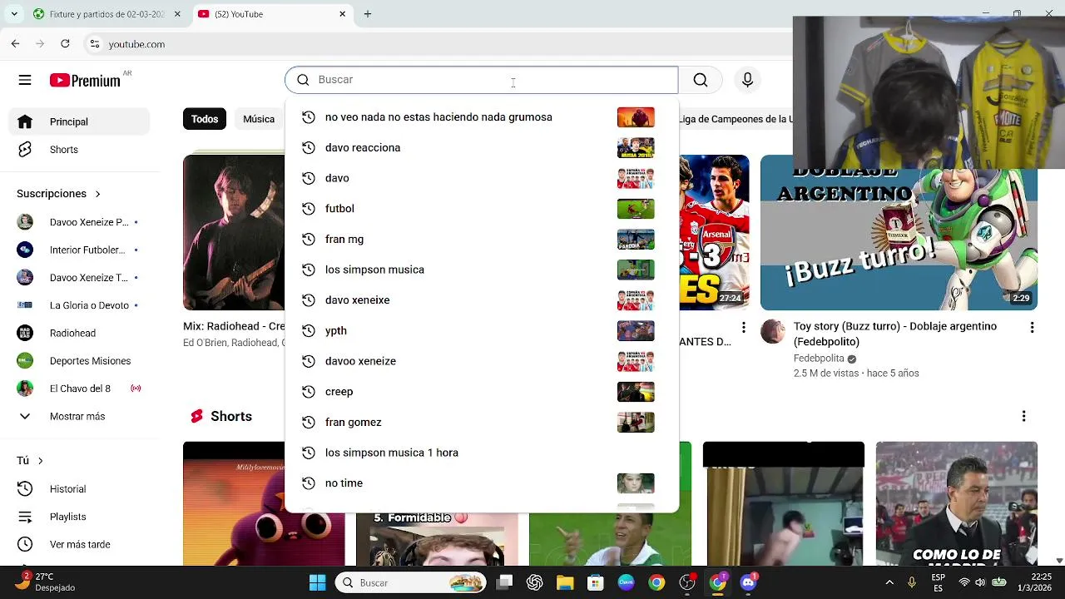Open the Principal home sidebar entry

[81, 121]
